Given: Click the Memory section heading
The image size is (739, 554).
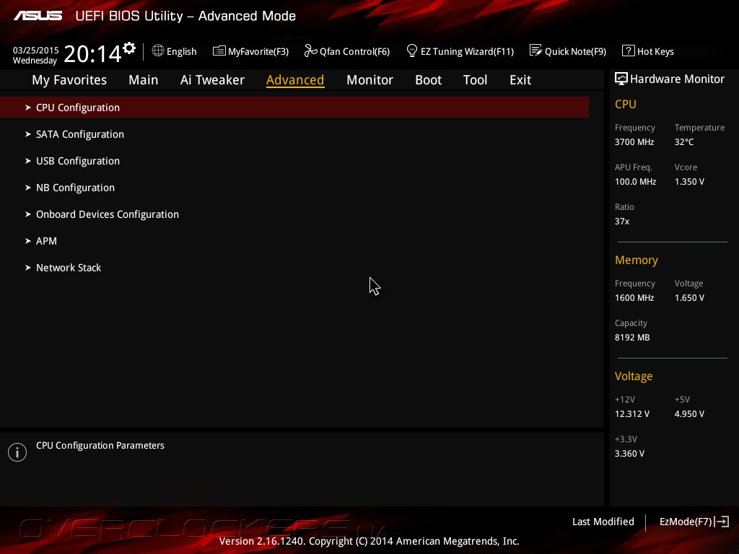Looking at the screenshot, I should point(637,260).
